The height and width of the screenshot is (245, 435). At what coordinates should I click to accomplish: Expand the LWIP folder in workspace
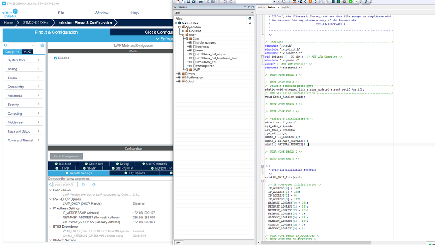[187, 70]
